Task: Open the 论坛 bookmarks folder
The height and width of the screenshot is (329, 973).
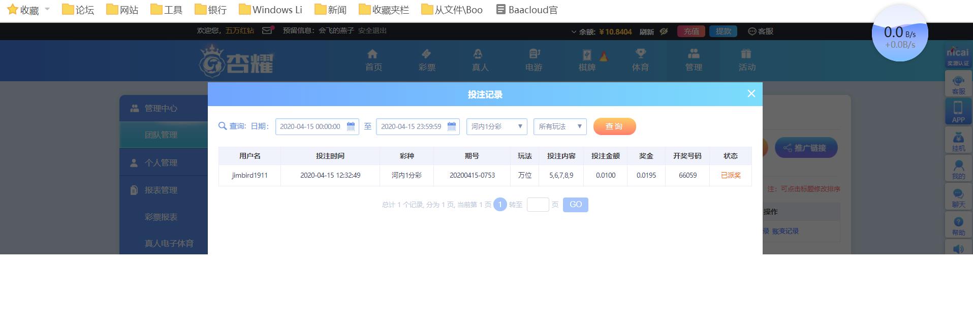Action: (x=78, y=10)
